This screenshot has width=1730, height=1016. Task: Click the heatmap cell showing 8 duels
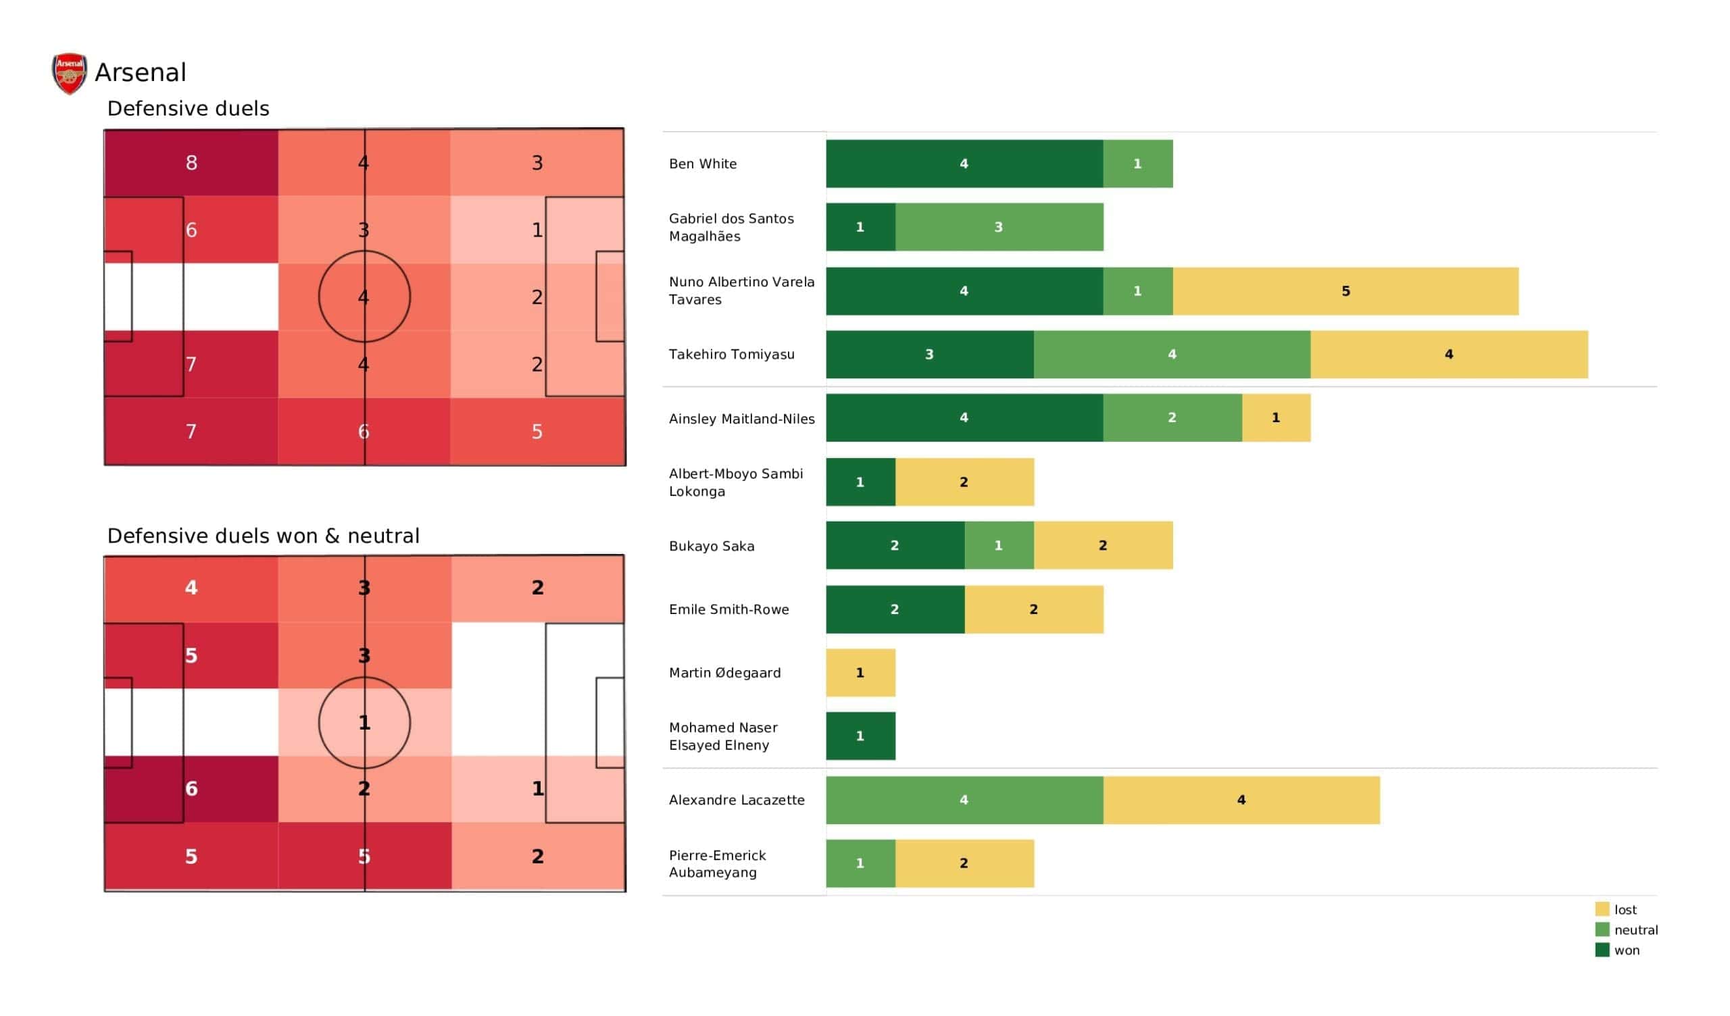[191, 163]
